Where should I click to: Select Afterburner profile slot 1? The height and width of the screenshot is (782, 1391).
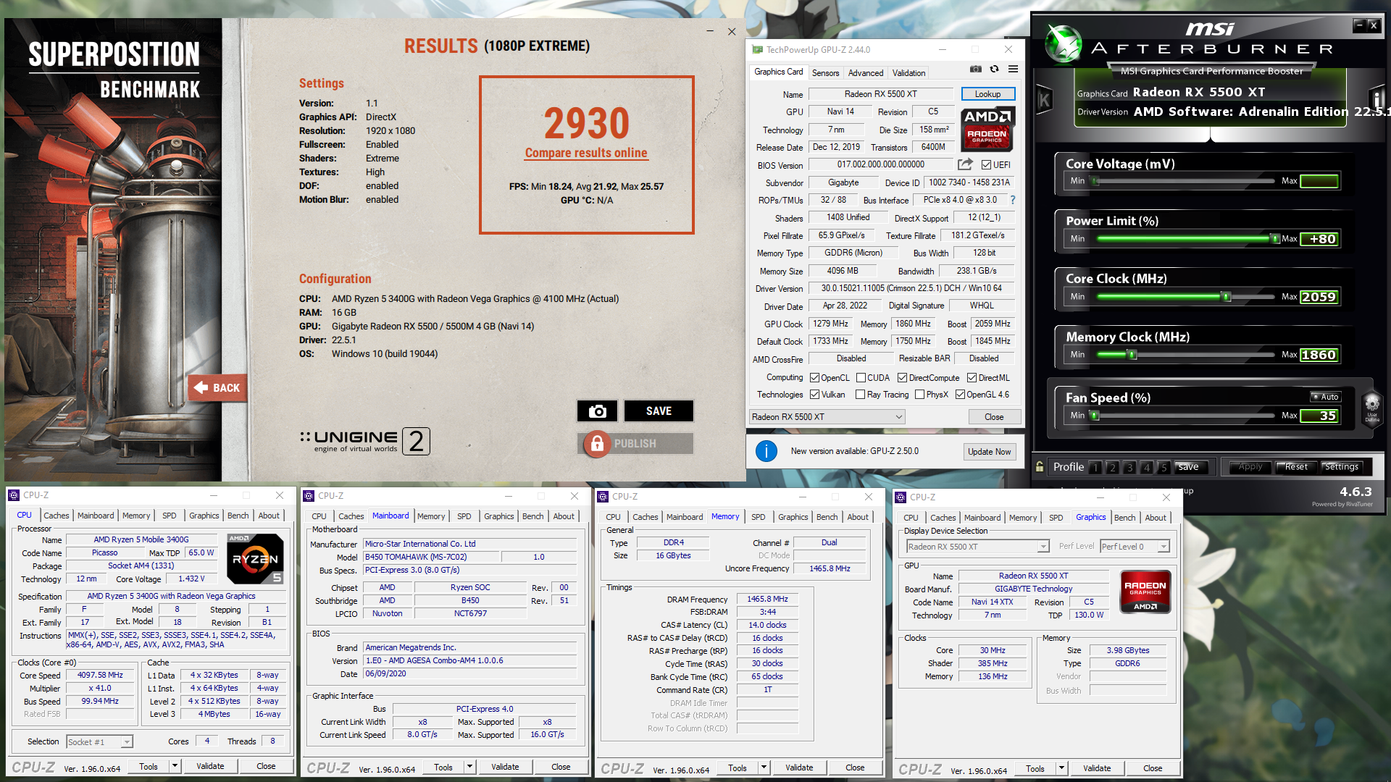click(x=1095, y=468)
